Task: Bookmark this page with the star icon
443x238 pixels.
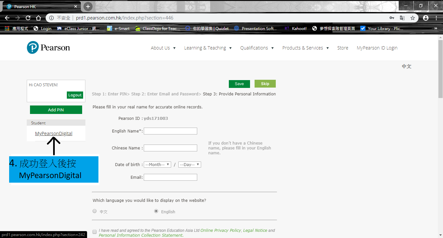Action: click(413, 18)
